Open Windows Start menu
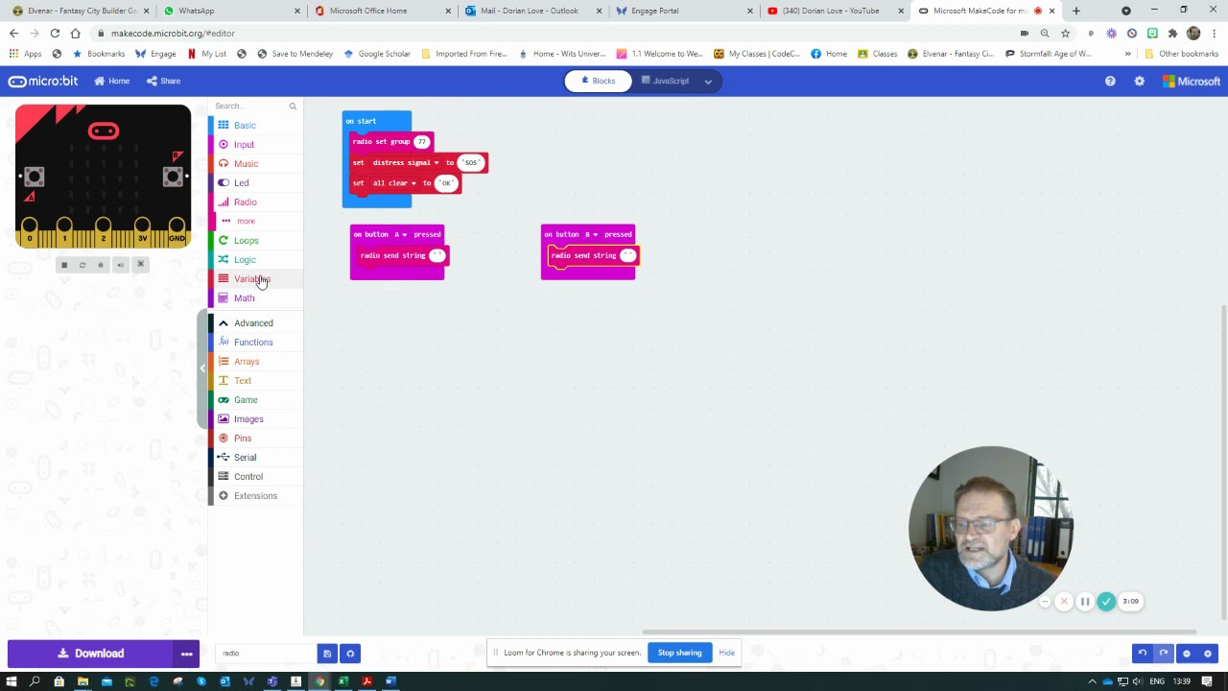The width and height of the screenshot is (1228, 691). (12, 681)
